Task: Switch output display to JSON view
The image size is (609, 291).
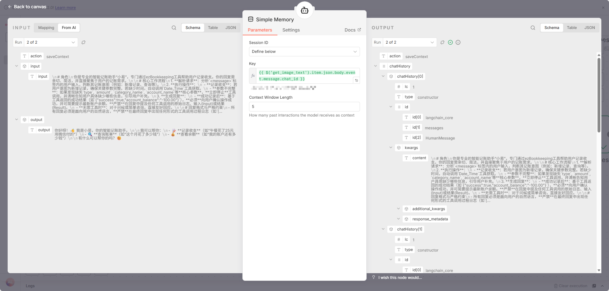Action: click(589, 28)
